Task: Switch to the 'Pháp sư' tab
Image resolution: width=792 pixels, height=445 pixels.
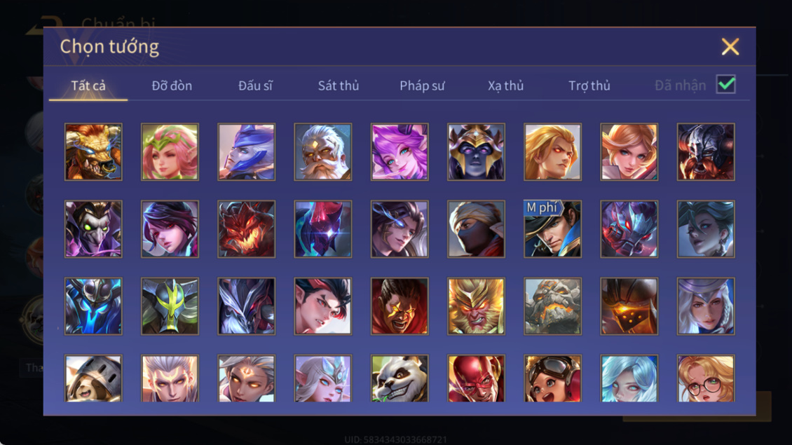Action: coord(422,85)
